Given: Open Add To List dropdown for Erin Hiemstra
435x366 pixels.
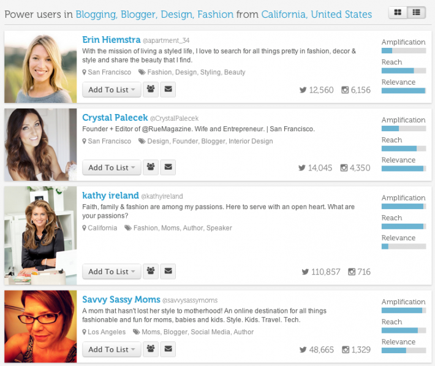Looking at the screenshot, I should coord(112,90).
